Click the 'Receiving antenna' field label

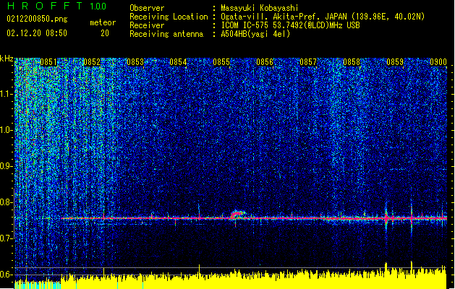[166, 34]
